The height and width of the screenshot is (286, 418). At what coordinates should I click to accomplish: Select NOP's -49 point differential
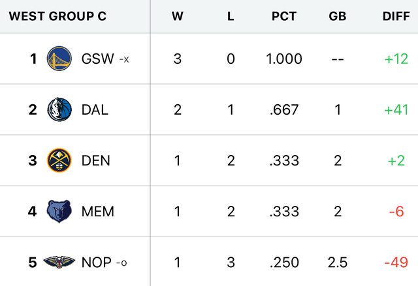click(396, 263)
